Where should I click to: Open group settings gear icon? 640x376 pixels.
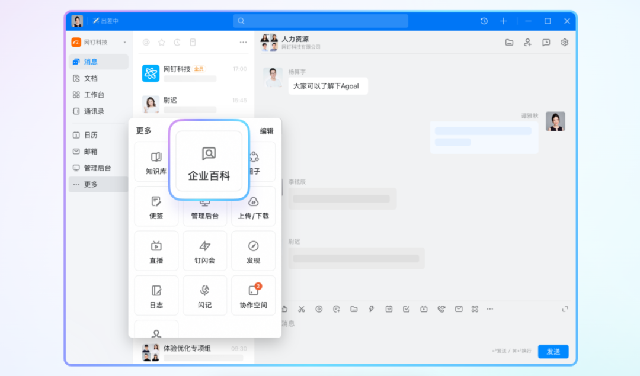[565, 43]
